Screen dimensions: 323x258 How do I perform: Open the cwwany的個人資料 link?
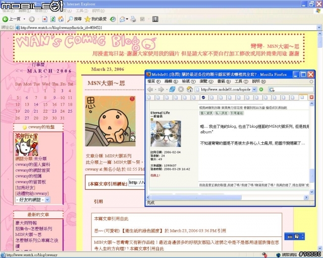coord(33,164)
